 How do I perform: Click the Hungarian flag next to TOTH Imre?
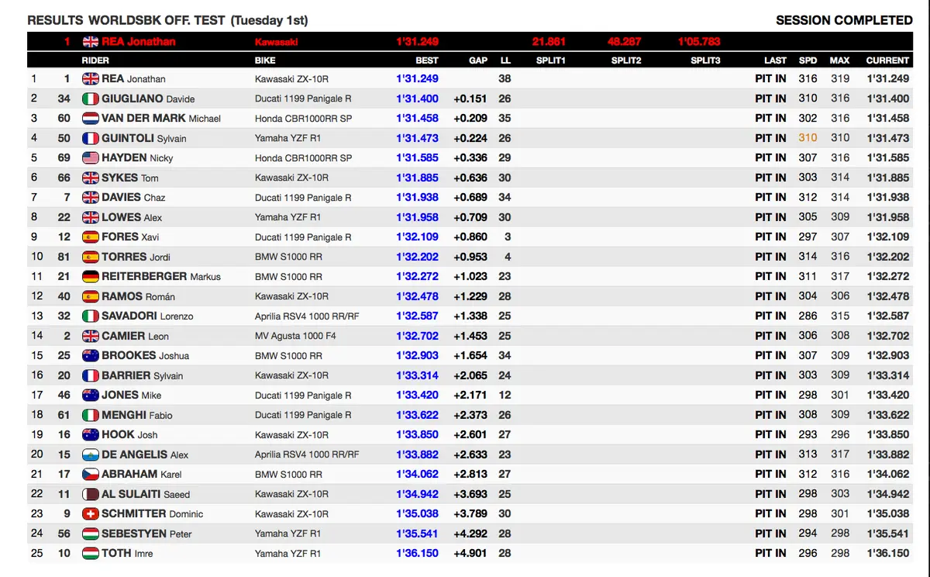91,553
